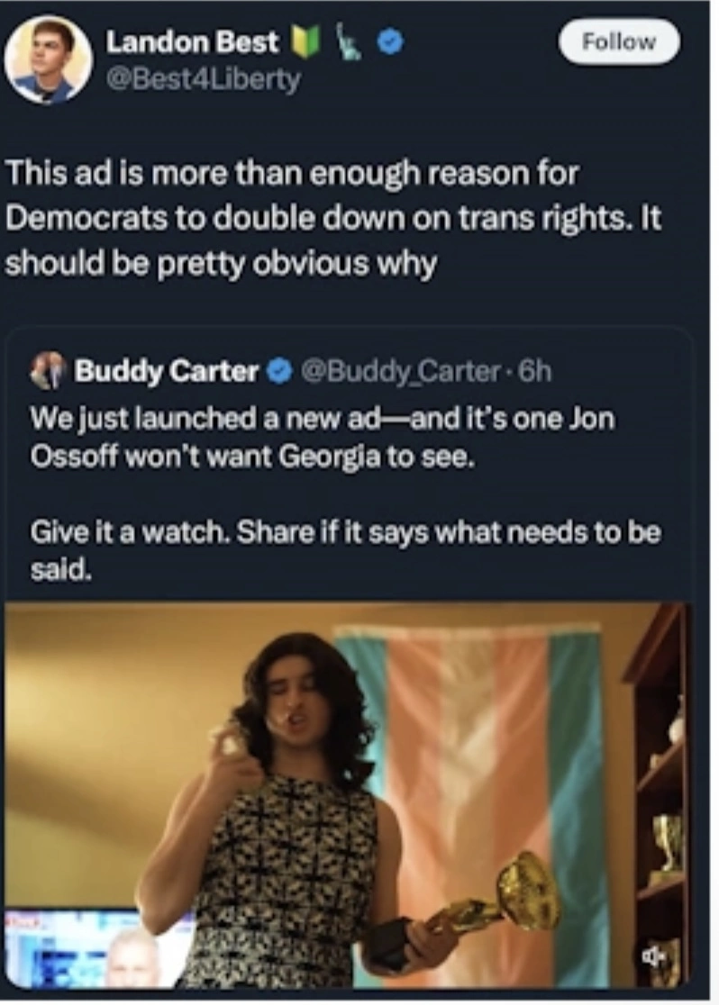Click the Landon Best display name
719x1005 pixels.
click(x=193, y=41)
